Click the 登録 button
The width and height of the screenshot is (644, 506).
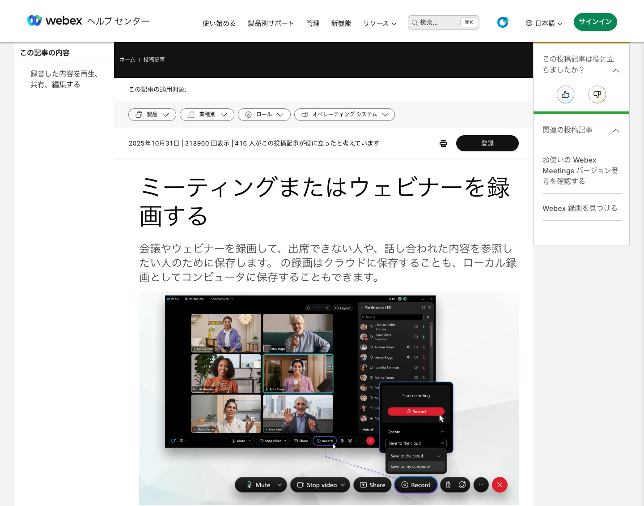[x=487, y=143]
